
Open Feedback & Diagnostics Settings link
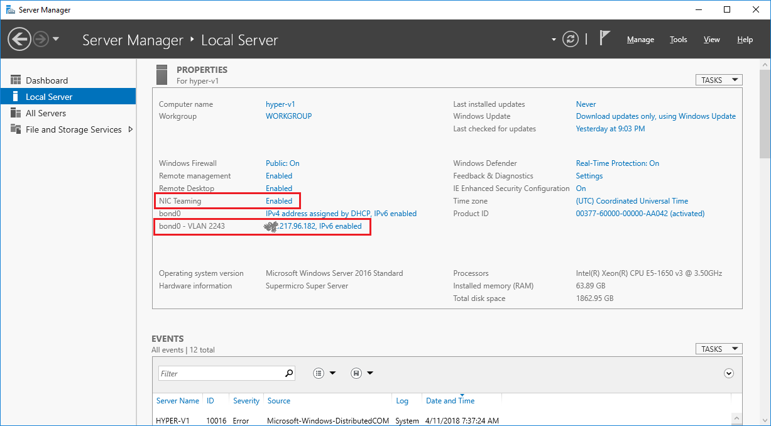coord(589,176)
